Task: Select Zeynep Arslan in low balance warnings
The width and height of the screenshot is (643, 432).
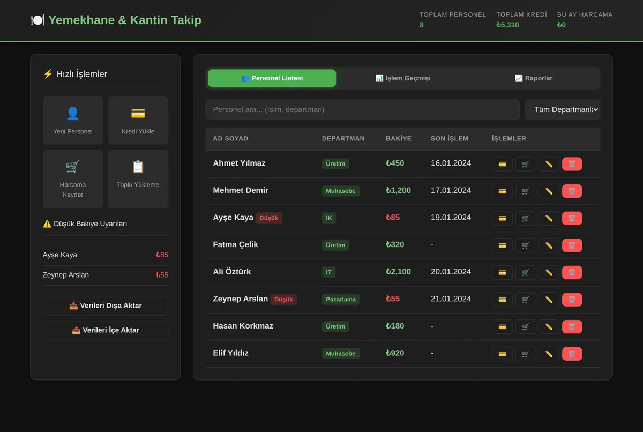Action: (x=106, y=275)
